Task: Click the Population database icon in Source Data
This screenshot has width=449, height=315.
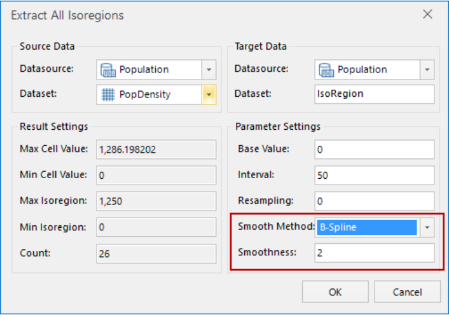Action: pyautogui.click(x=109, y=69)
